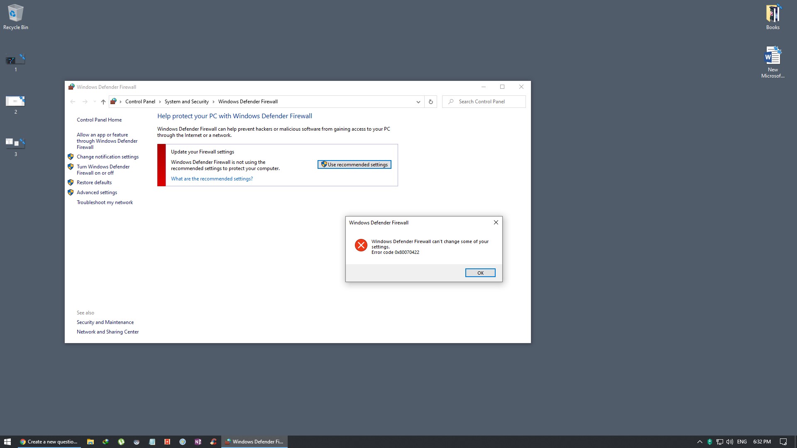Open the Action Center notifications icon

(783, 442)
